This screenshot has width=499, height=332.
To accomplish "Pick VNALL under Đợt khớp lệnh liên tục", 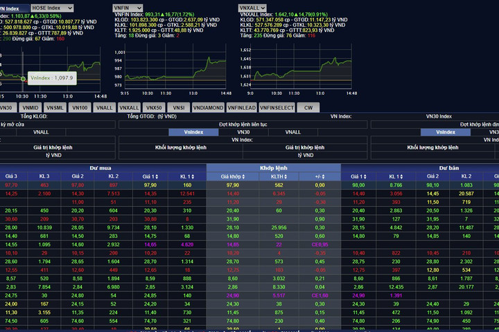I will (x=292, y=132).
